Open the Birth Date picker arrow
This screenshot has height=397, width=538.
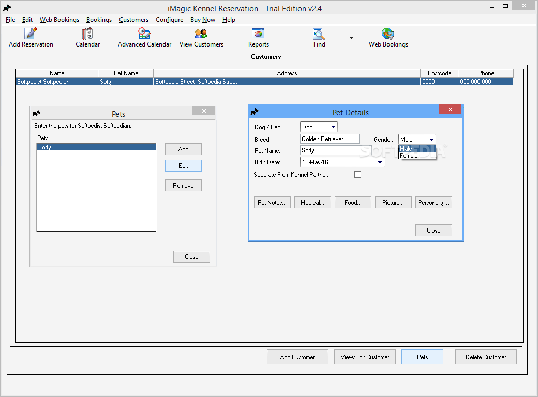click(x=380, y=162)
